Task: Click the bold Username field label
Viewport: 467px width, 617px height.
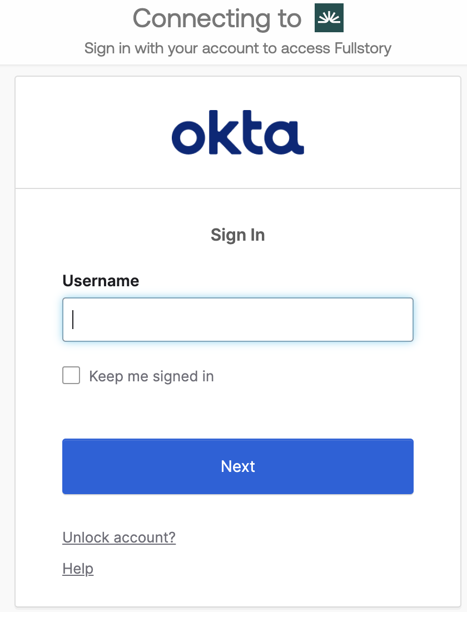Action: [x=101, y=281]
